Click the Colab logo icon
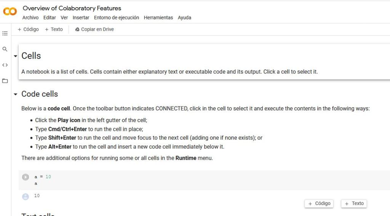Screen dimensions: 390x216 coord(10,11)
